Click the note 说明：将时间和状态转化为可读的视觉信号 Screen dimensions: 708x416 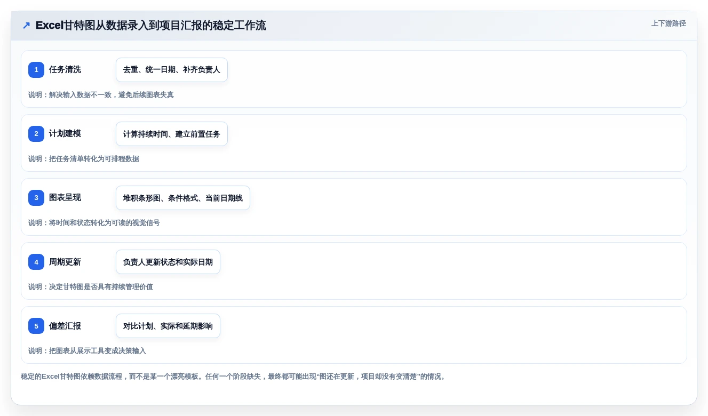point(94,223)
